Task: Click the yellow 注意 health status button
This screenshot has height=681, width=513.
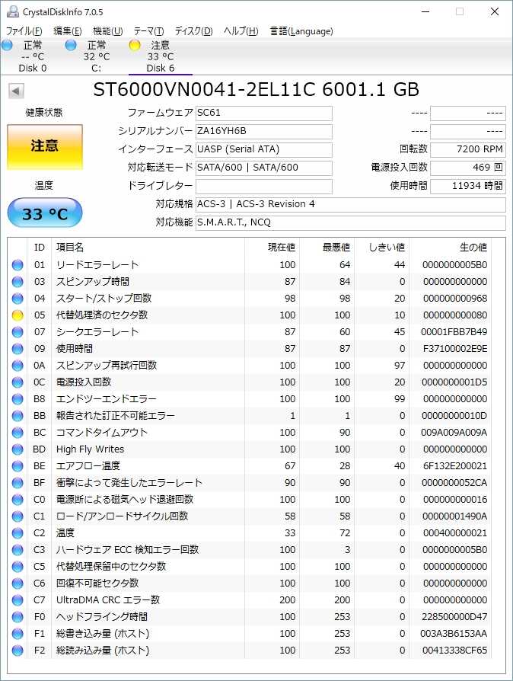Action: coord(45,147)
